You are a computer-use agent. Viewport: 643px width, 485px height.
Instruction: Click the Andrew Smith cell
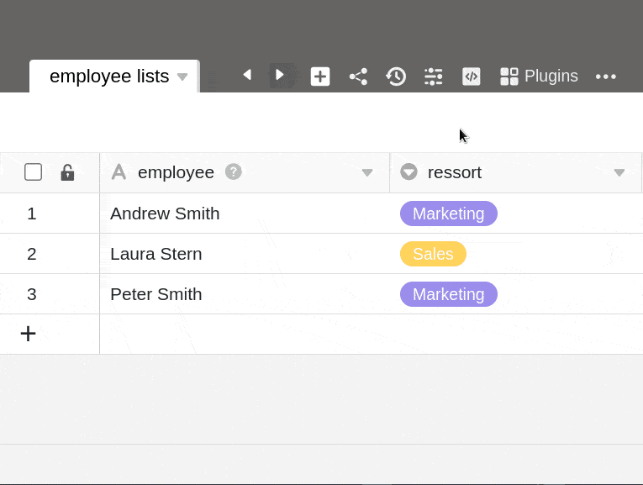tap(165, 214)
